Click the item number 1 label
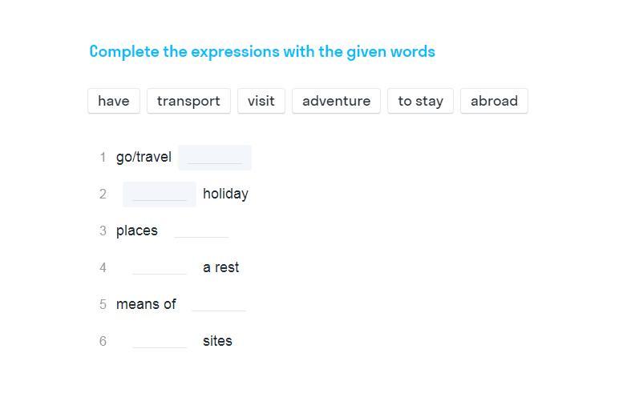 coord(103,157)
